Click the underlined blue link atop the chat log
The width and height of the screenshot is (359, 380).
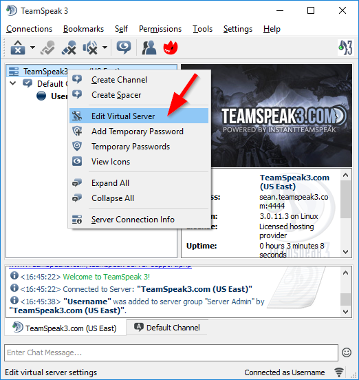click(x=100, y=267)
